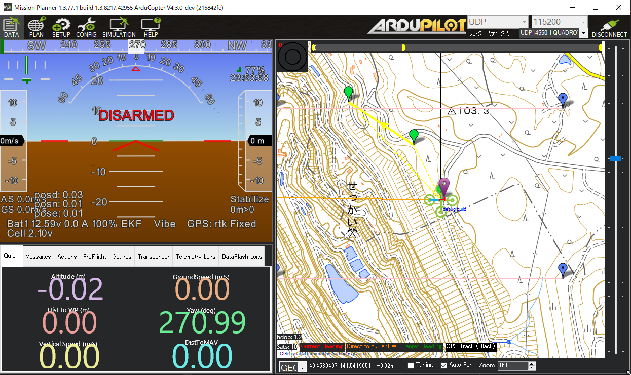Screen dimensions: 631x375
Task: Click the リンク ステータス link stats link
Action: click(x=489, y=33)
